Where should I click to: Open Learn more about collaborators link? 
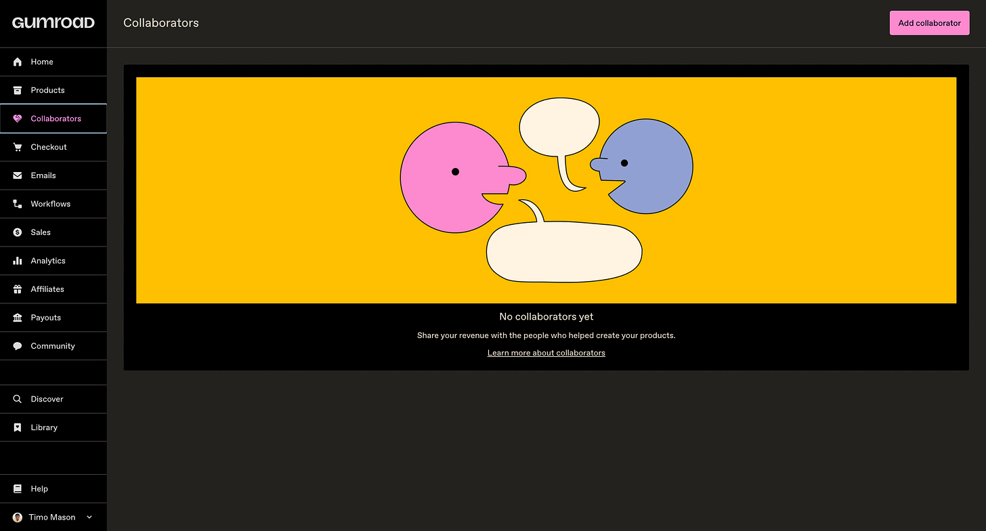546,353
